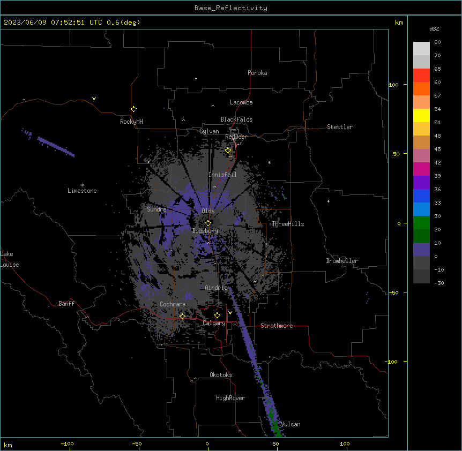
Task: Select the bright blue 33-36 dBZ swatch
Action: pos(421,196)
